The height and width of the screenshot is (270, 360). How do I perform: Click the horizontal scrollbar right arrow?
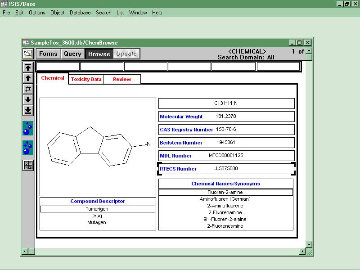tap(302, 251)
